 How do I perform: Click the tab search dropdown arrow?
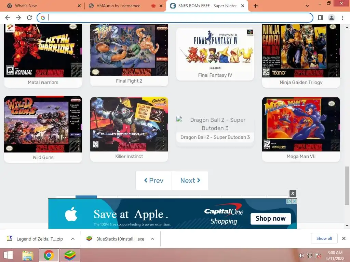point(307,6)
